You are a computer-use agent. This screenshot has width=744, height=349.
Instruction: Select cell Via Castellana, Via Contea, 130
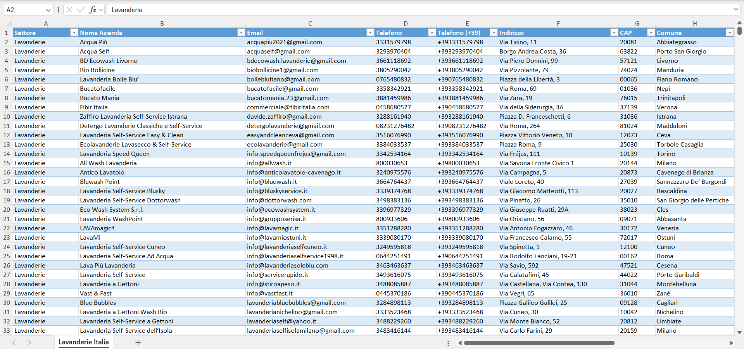[558, 284]
